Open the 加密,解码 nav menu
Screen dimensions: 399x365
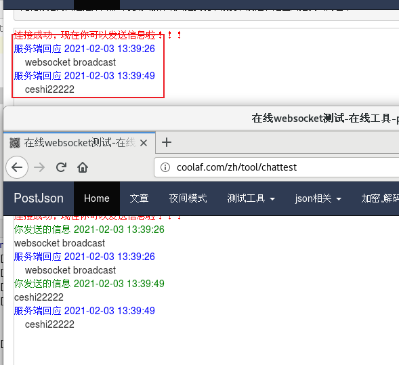coord(380,198)
